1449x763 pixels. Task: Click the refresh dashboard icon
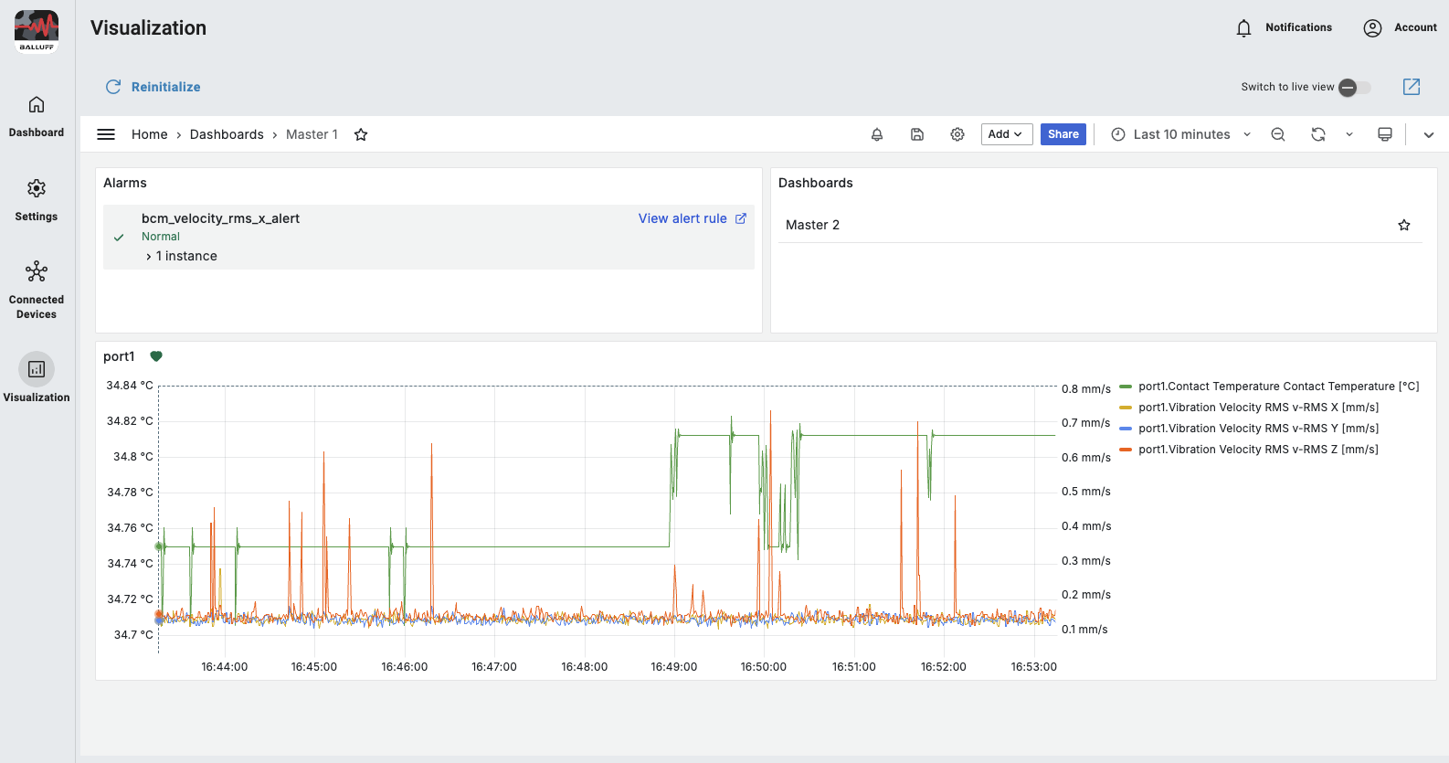(x=1317, y=134)
